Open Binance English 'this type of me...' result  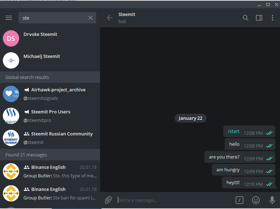coord(50,171)
